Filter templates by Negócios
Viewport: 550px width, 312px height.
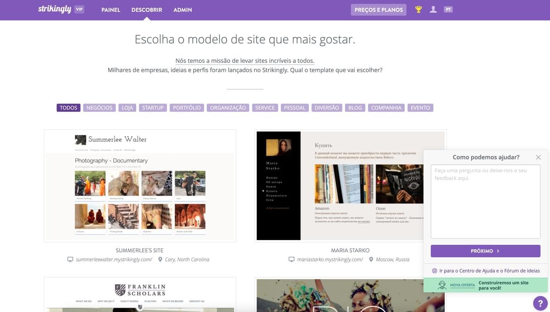(x=99, y=108)
